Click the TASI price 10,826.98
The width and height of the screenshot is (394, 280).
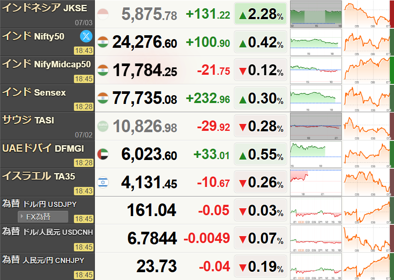[x=145, y=126]
